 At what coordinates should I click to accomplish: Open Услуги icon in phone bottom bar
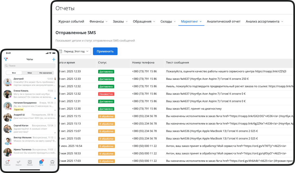point(52,162)
